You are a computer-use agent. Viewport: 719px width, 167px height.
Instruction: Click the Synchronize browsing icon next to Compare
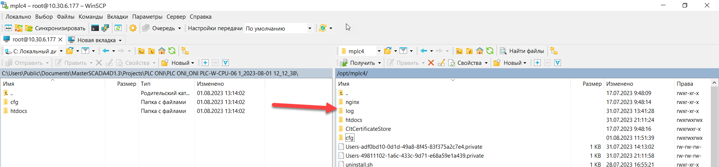pos(18,28)
